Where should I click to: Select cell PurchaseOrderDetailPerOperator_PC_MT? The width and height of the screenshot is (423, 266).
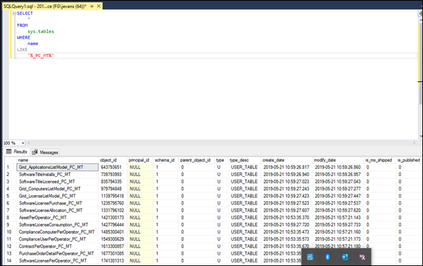pos(57,253)
